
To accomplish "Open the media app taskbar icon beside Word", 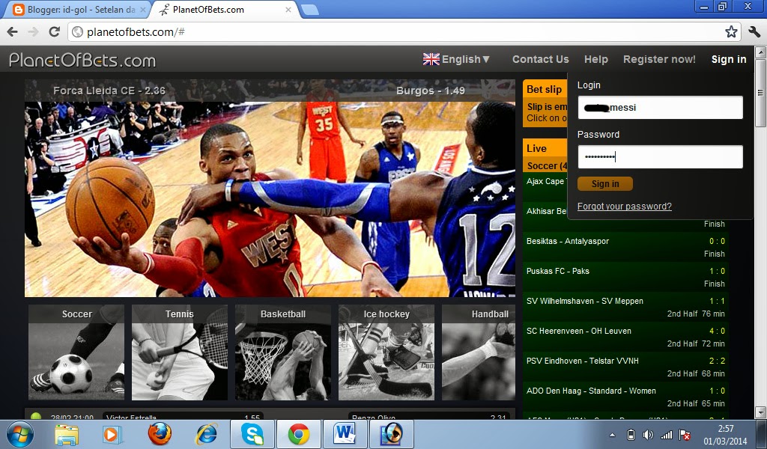I will click(x=391, y=434).
